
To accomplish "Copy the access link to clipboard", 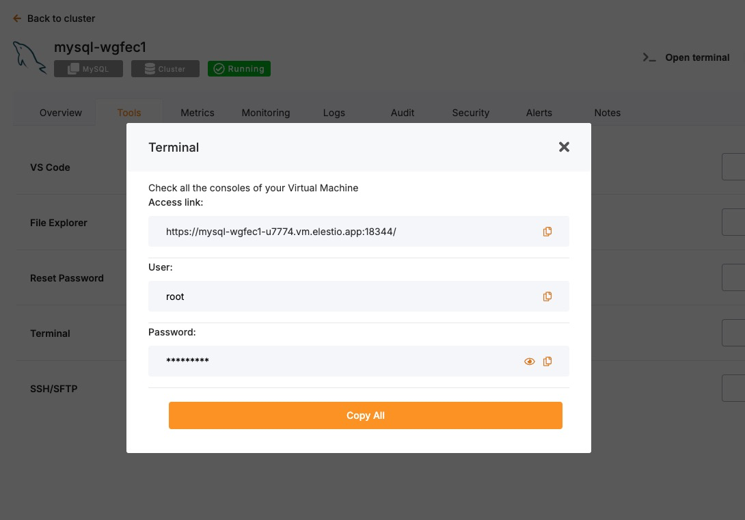I will (547, 232).
